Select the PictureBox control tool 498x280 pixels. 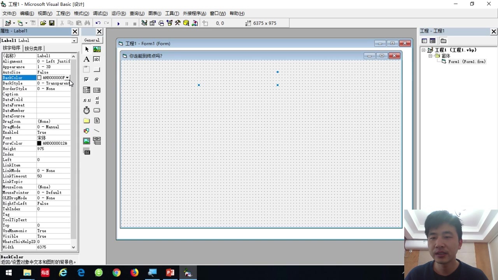coord(97,49)
